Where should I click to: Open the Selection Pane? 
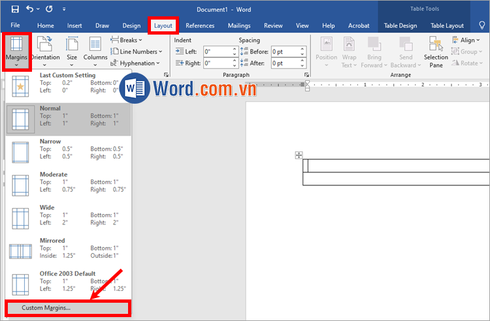[436, 52]
